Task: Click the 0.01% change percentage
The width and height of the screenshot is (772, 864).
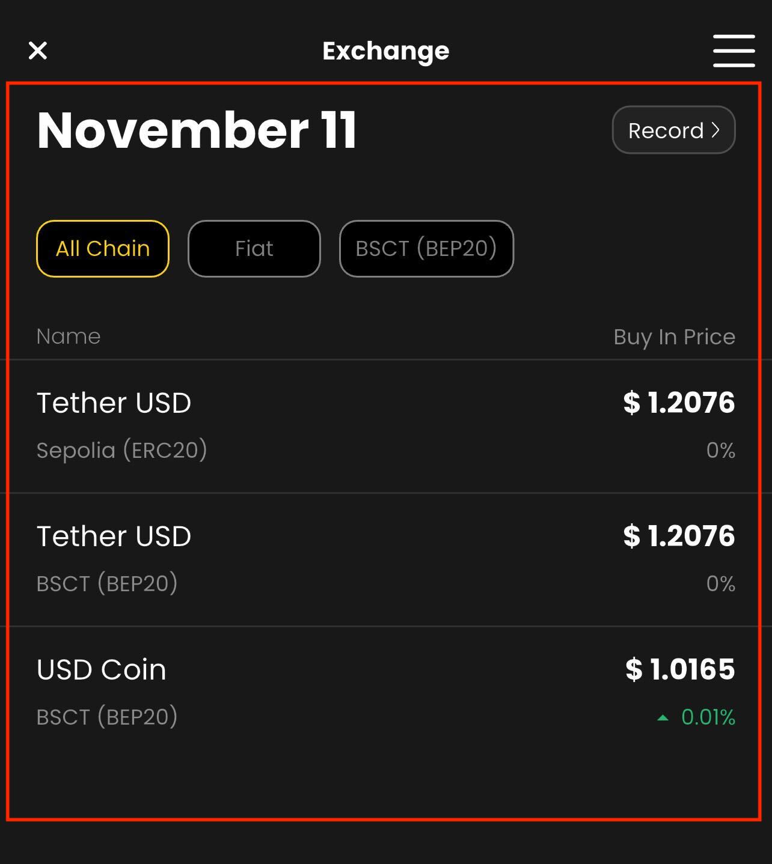Action: (708, 717)
